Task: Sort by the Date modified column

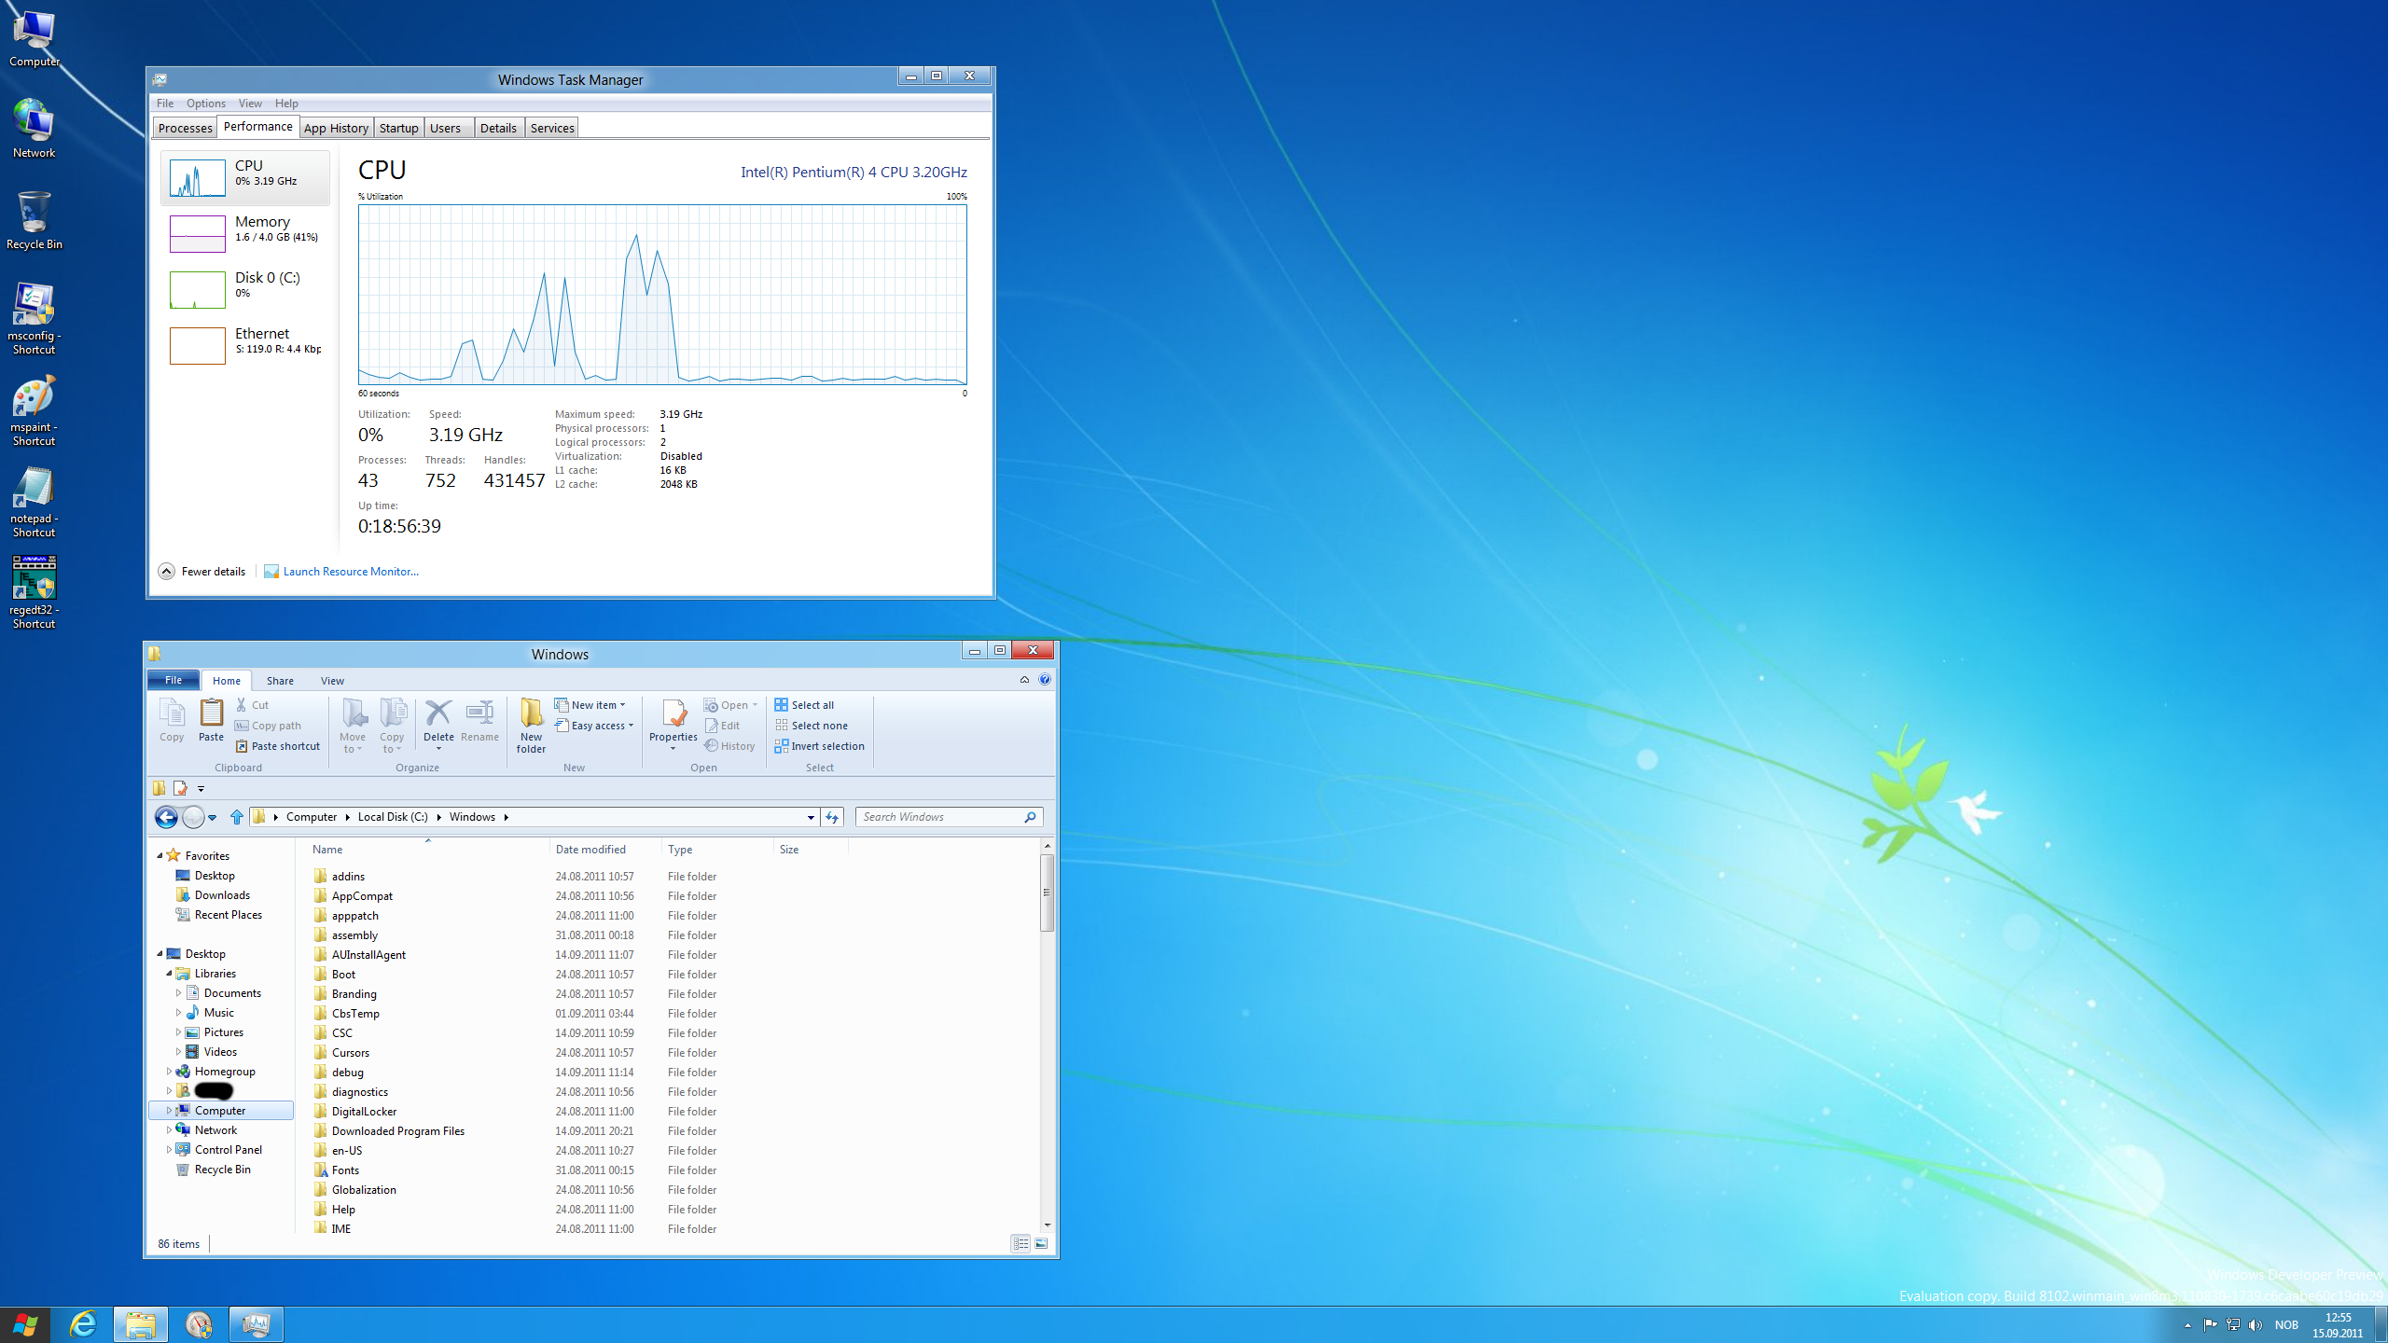Action: pyautogui.click(x=605, y=849)
